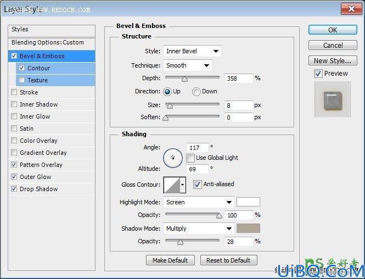Image resolution: width=365 pixels, height=279 pixels.
Task: Click the OK button
Action: tap(333, 30)
